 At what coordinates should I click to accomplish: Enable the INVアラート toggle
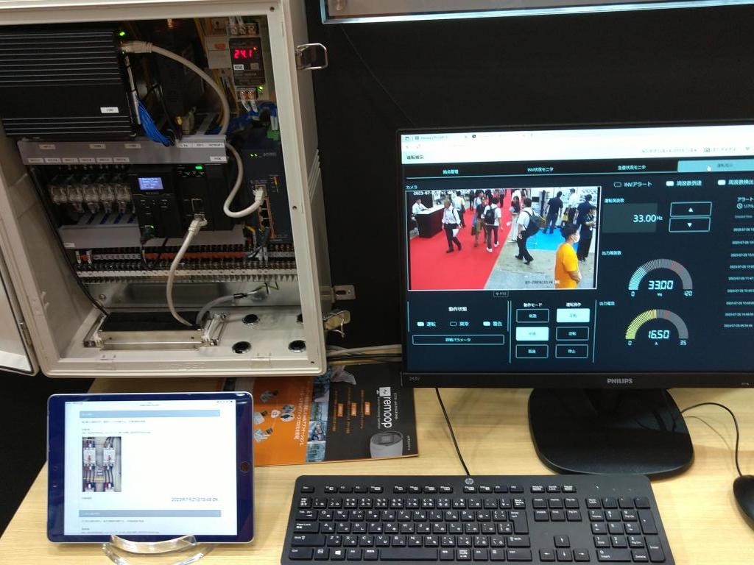(x=616, y=184)
